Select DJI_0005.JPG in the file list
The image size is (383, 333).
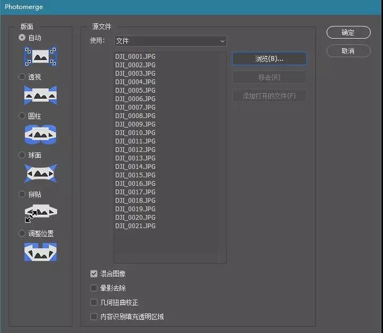pyautogui.click(x=135, y=90)
